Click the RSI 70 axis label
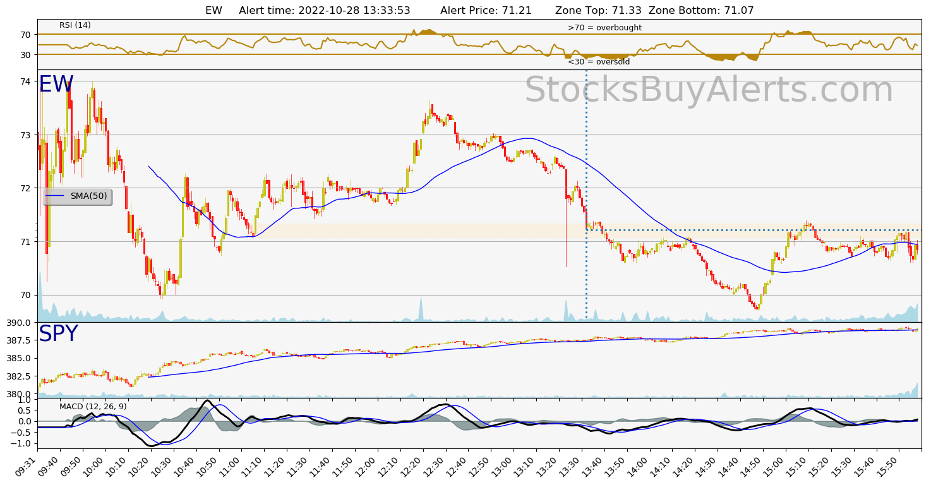Image resolution: width=931 pixels, height=485 pixels. 25,34
